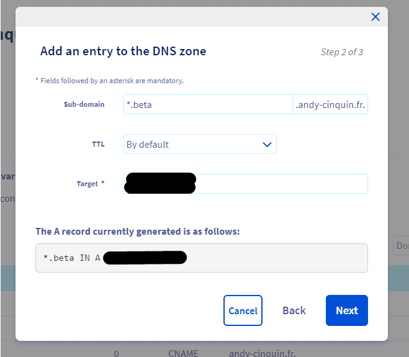
Task: Select the CNAME entry in background table
Action: point(183,353)
